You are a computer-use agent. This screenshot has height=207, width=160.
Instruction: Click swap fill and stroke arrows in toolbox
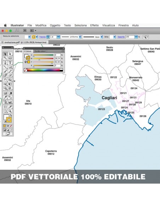click(11, 116)
